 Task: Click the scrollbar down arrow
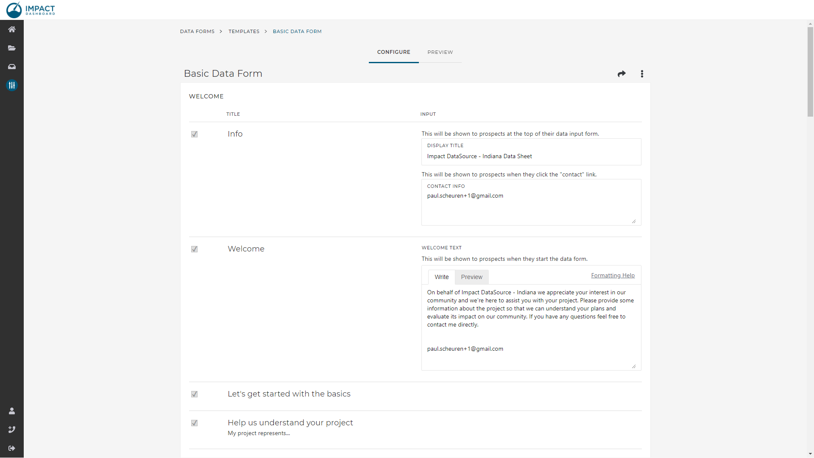point(810,454)
